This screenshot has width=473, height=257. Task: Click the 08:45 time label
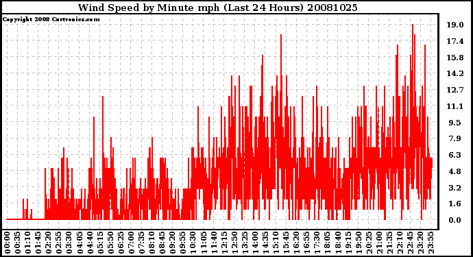pos(162,243)
